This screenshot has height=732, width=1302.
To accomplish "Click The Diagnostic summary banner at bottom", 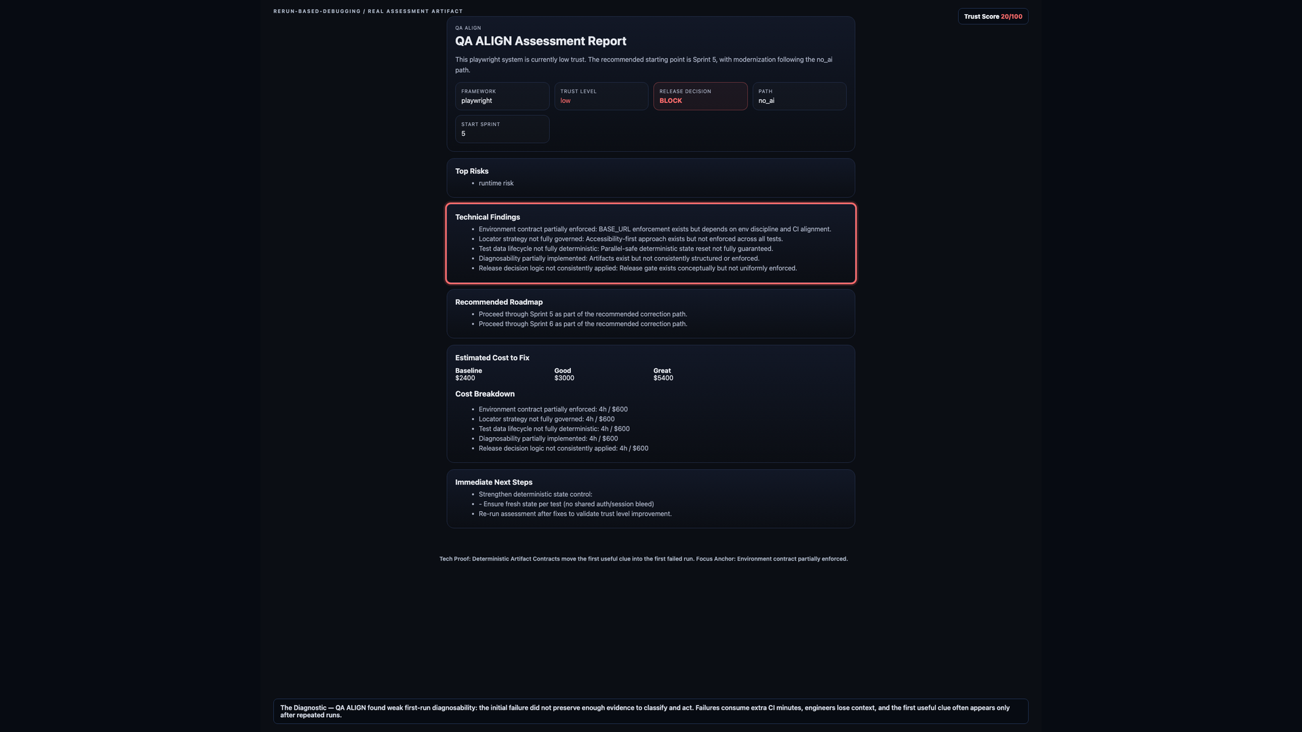I will pos(651,711).
